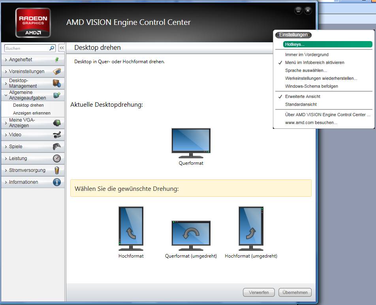Click the Einstellungen menu header
The image size is (376, 305).
tap(293, 35)
